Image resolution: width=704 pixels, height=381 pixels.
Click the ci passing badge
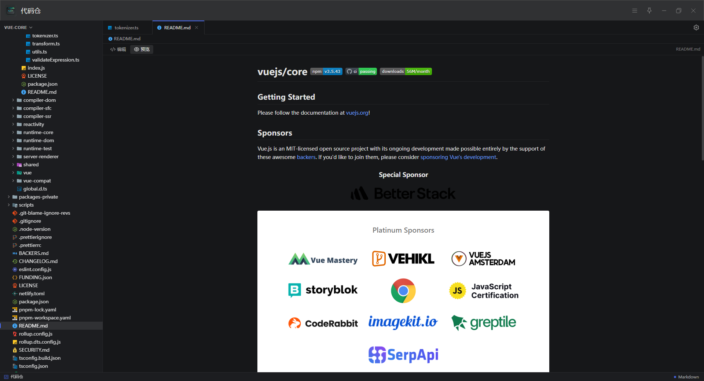click(361, 71)
